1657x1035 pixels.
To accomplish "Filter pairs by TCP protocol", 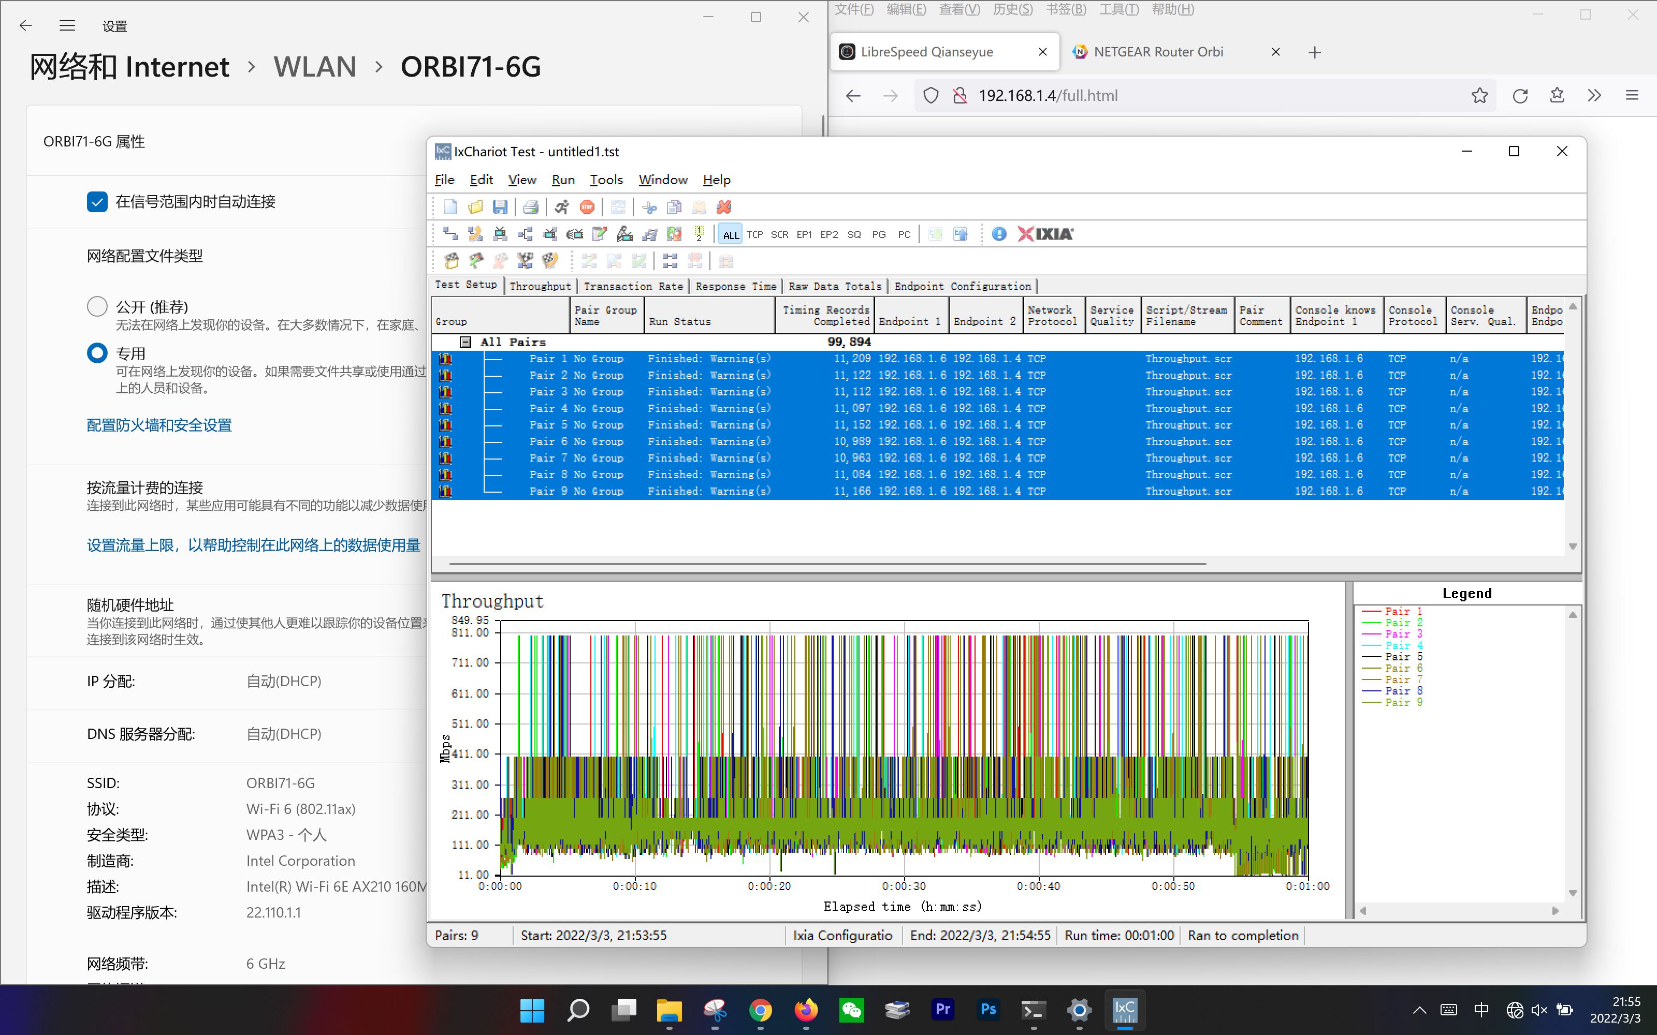I will click(755, 233).
